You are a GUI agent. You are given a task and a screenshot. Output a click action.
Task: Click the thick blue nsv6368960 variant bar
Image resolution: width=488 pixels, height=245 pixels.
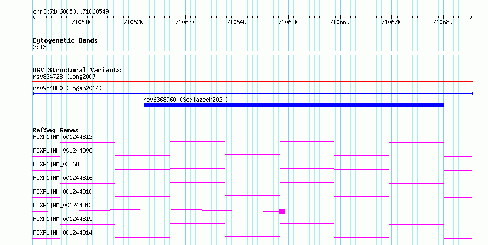[x=293, y=105]
